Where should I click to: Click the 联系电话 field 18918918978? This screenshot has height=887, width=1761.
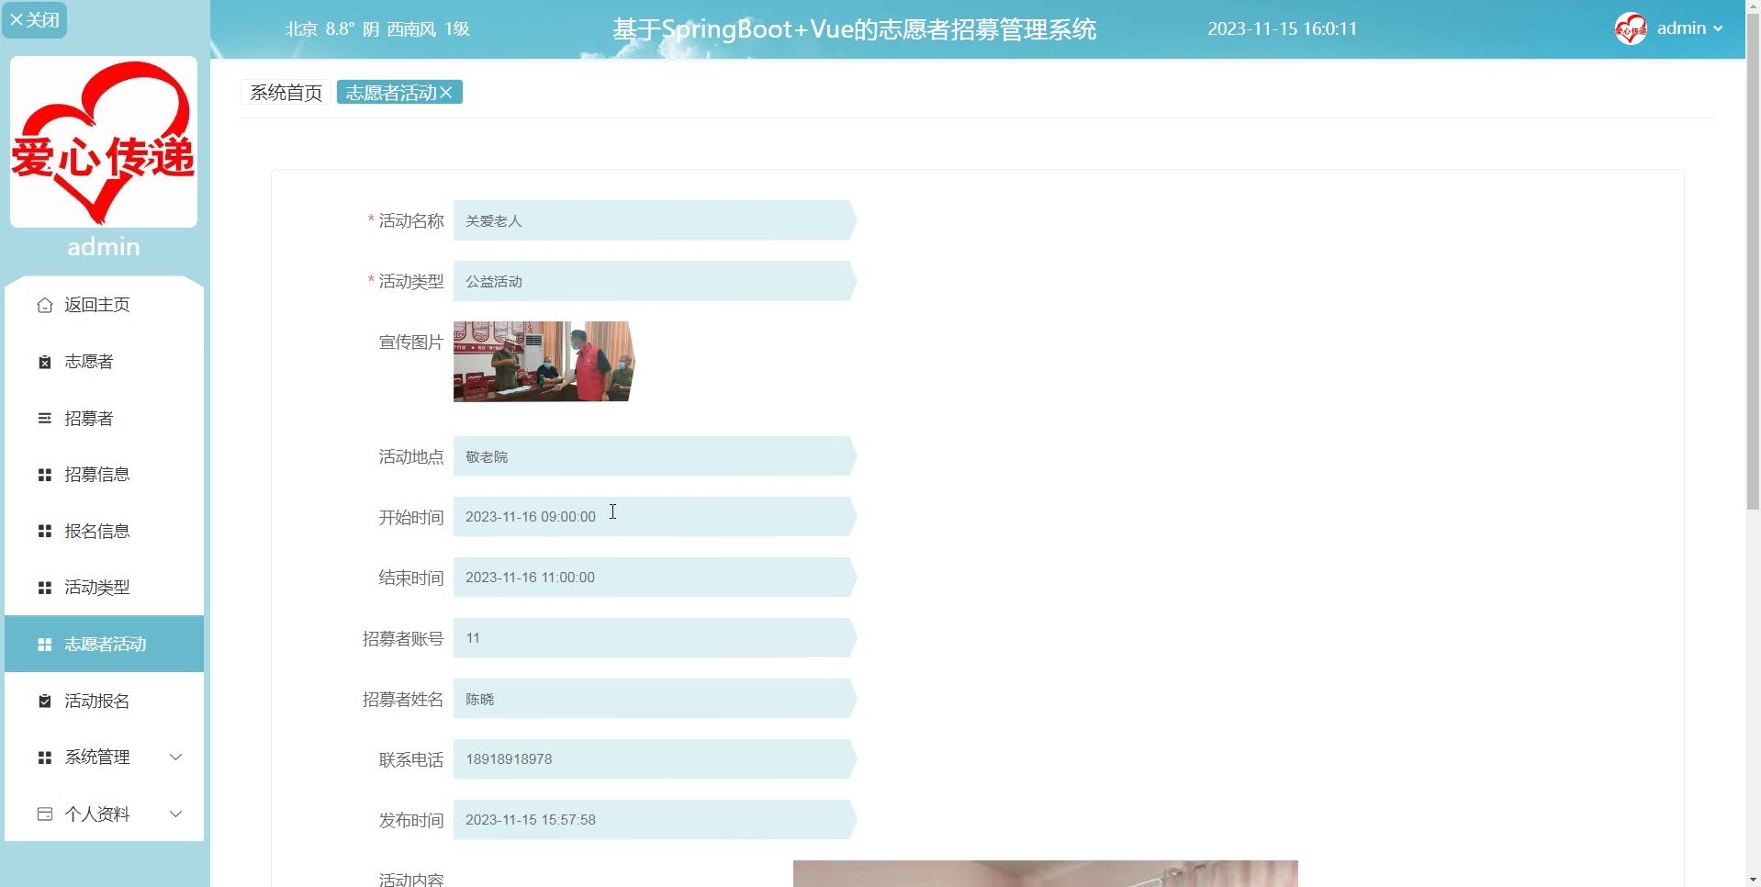pos(655,759)
